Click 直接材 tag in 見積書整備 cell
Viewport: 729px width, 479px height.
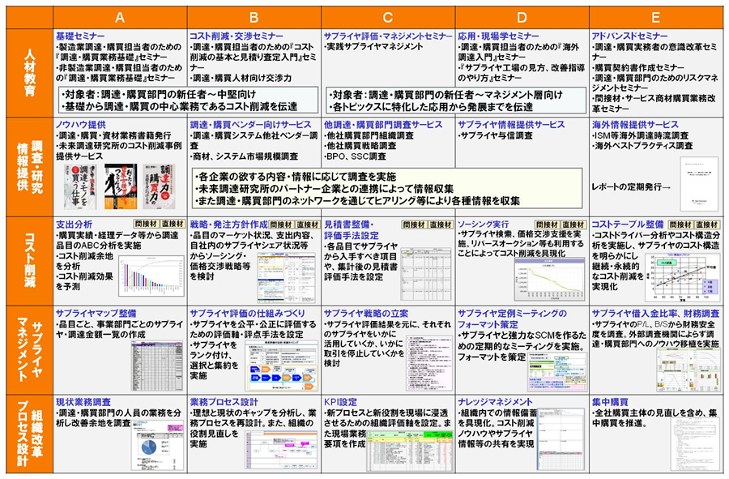point(441,225)
